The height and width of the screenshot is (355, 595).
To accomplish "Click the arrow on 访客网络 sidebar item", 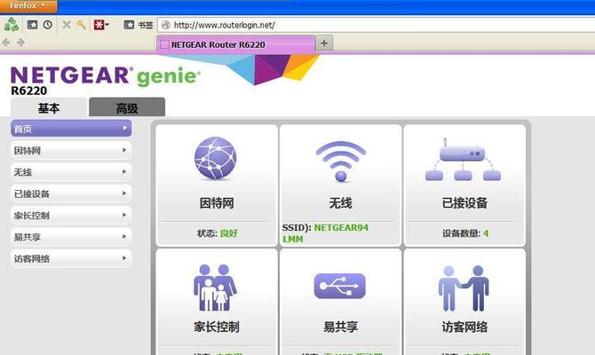I will click(x=124, y=258).
